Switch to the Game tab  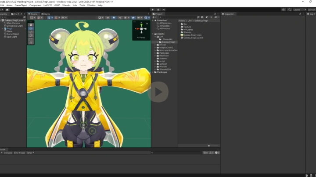46,14
